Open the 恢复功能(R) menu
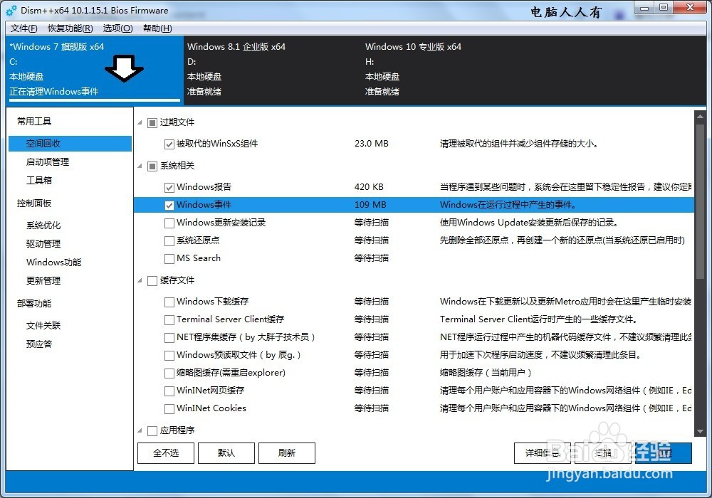712x498 pixels. tap(70, 28)
